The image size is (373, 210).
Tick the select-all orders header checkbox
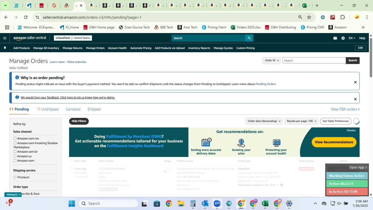tap(71, 161)
